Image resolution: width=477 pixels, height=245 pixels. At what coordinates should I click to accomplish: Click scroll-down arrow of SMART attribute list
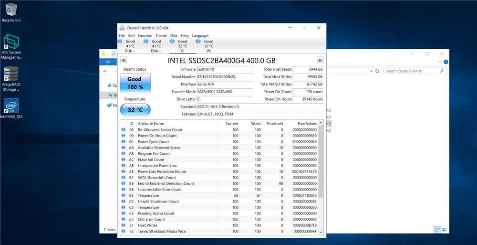321,232
